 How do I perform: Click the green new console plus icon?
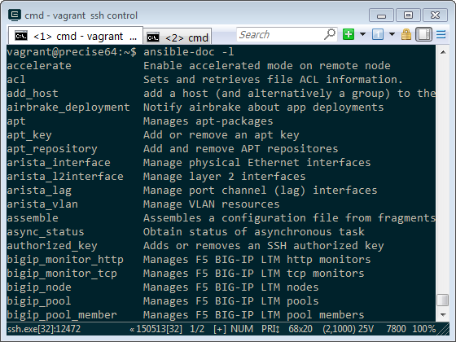[349, 34]
